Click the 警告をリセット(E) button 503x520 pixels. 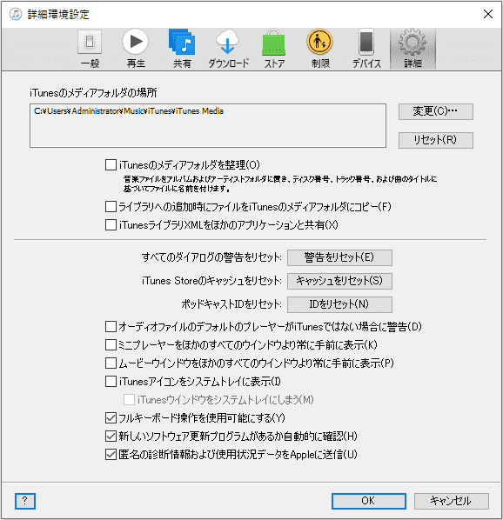339,257
